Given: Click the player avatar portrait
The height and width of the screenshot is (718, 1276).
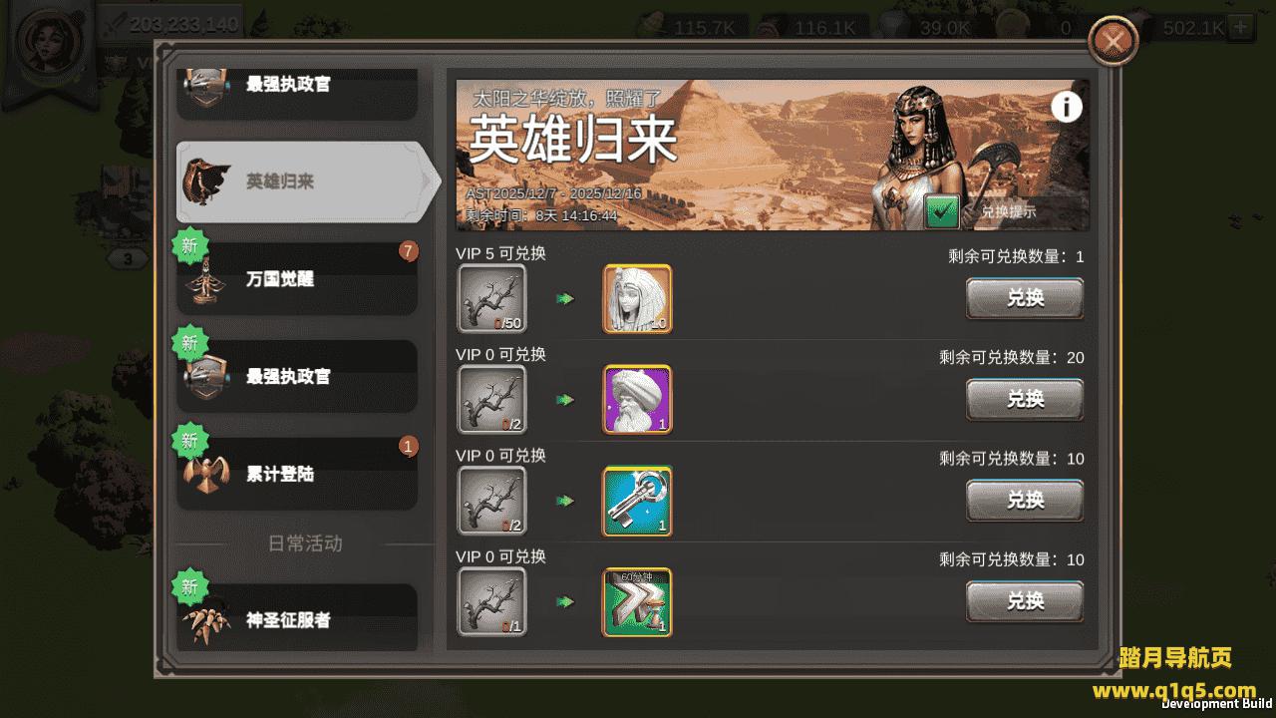Looking at the screenshot, I should point(49,43).
